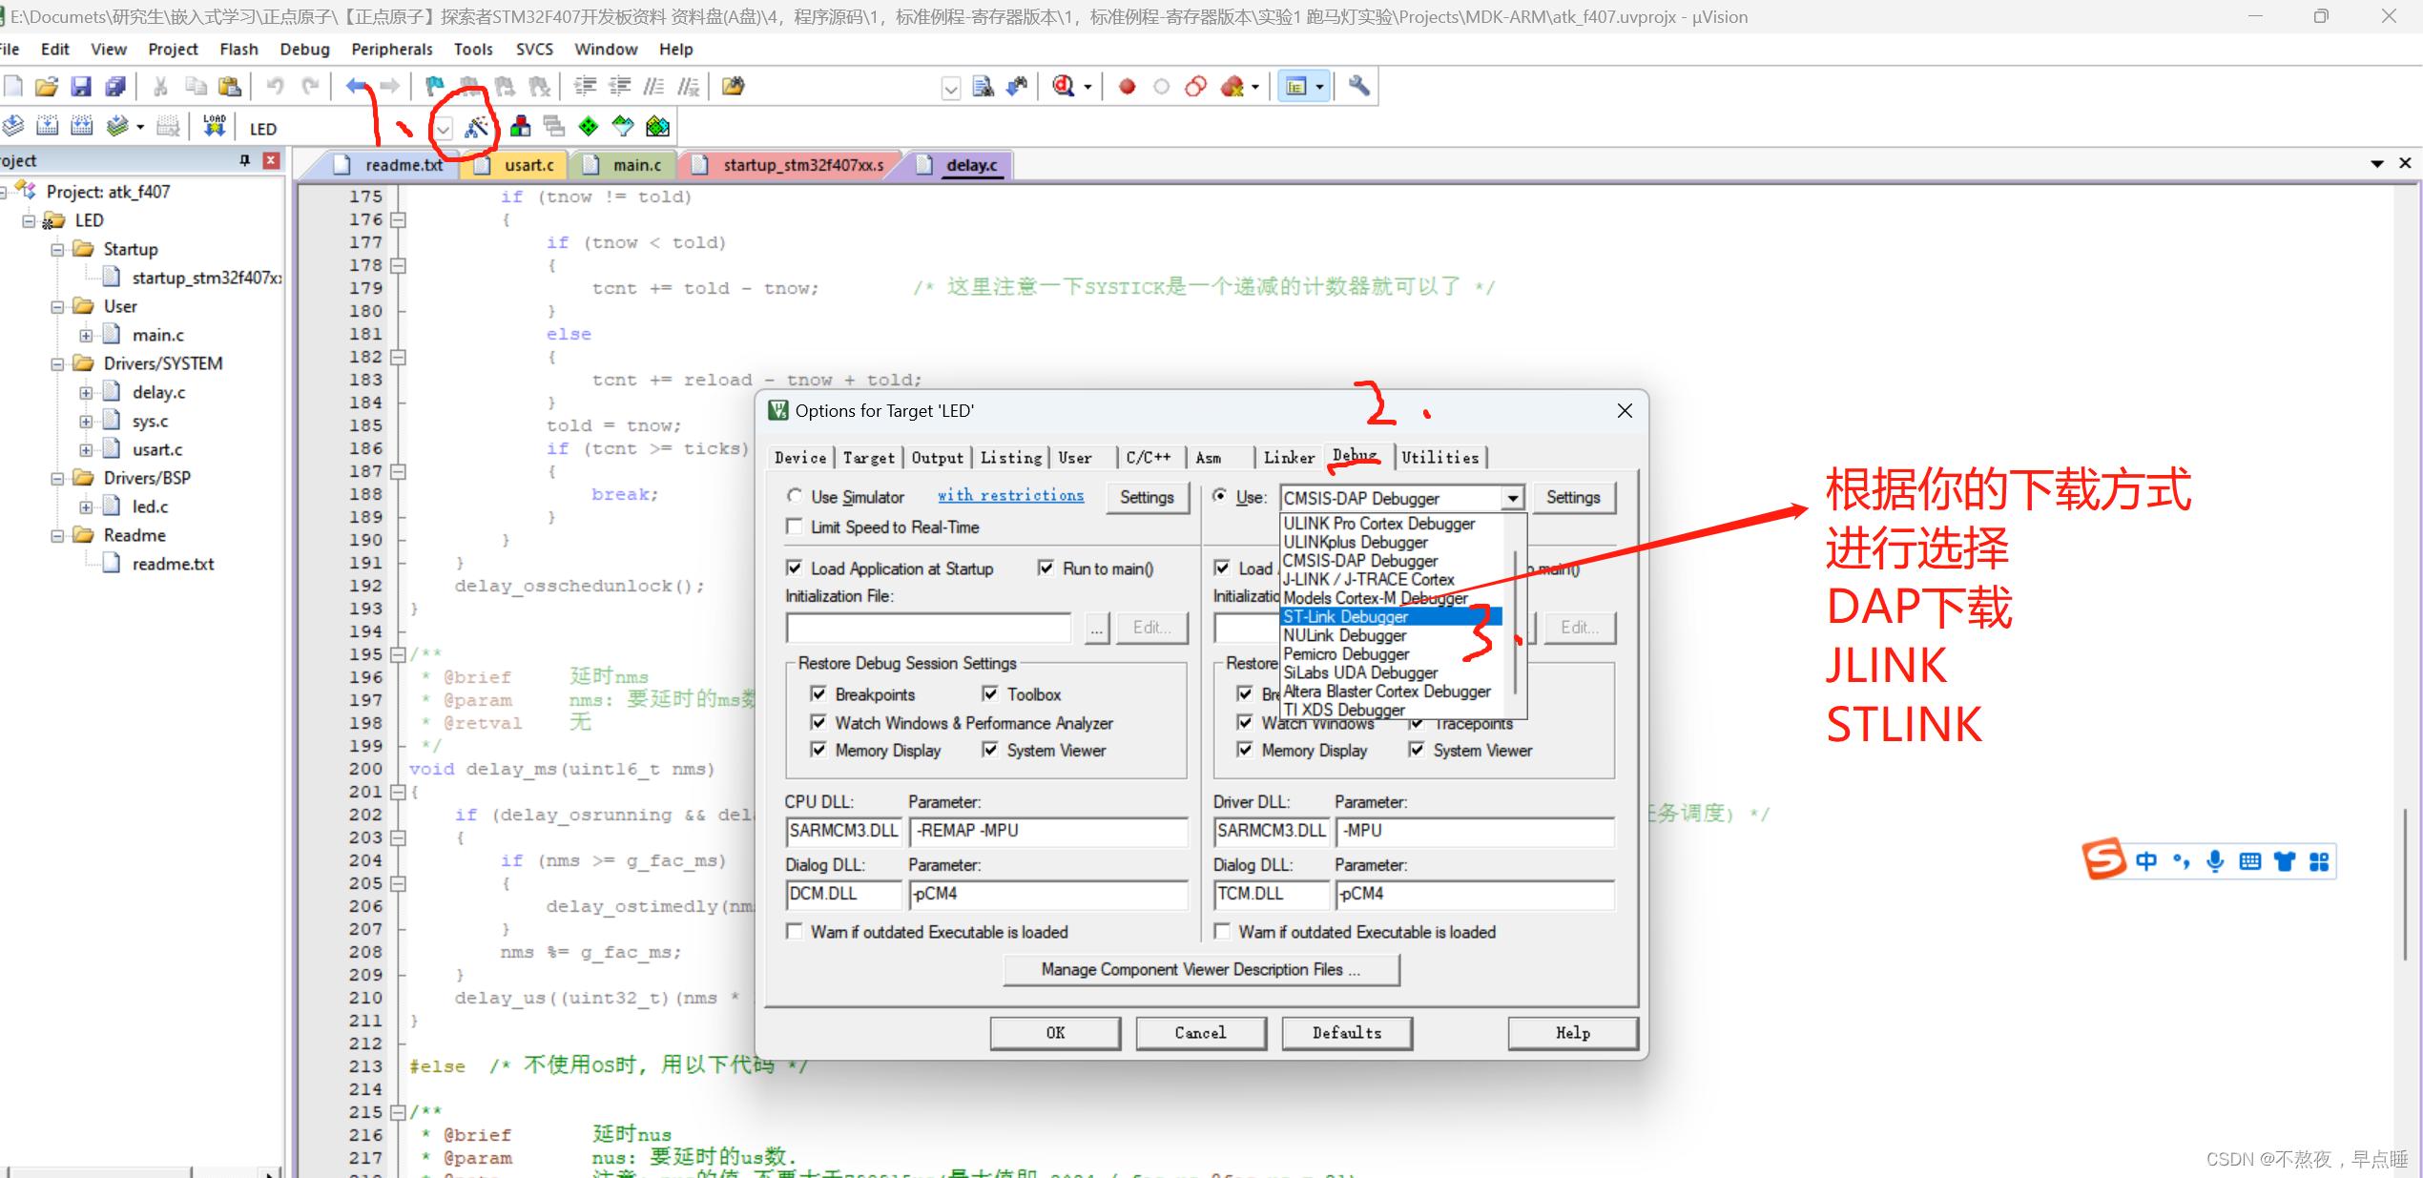Image resolution: width=2423 pixels, height=1178 pixels.
Task: Click the Save All icon
Action: coord(115,87)
